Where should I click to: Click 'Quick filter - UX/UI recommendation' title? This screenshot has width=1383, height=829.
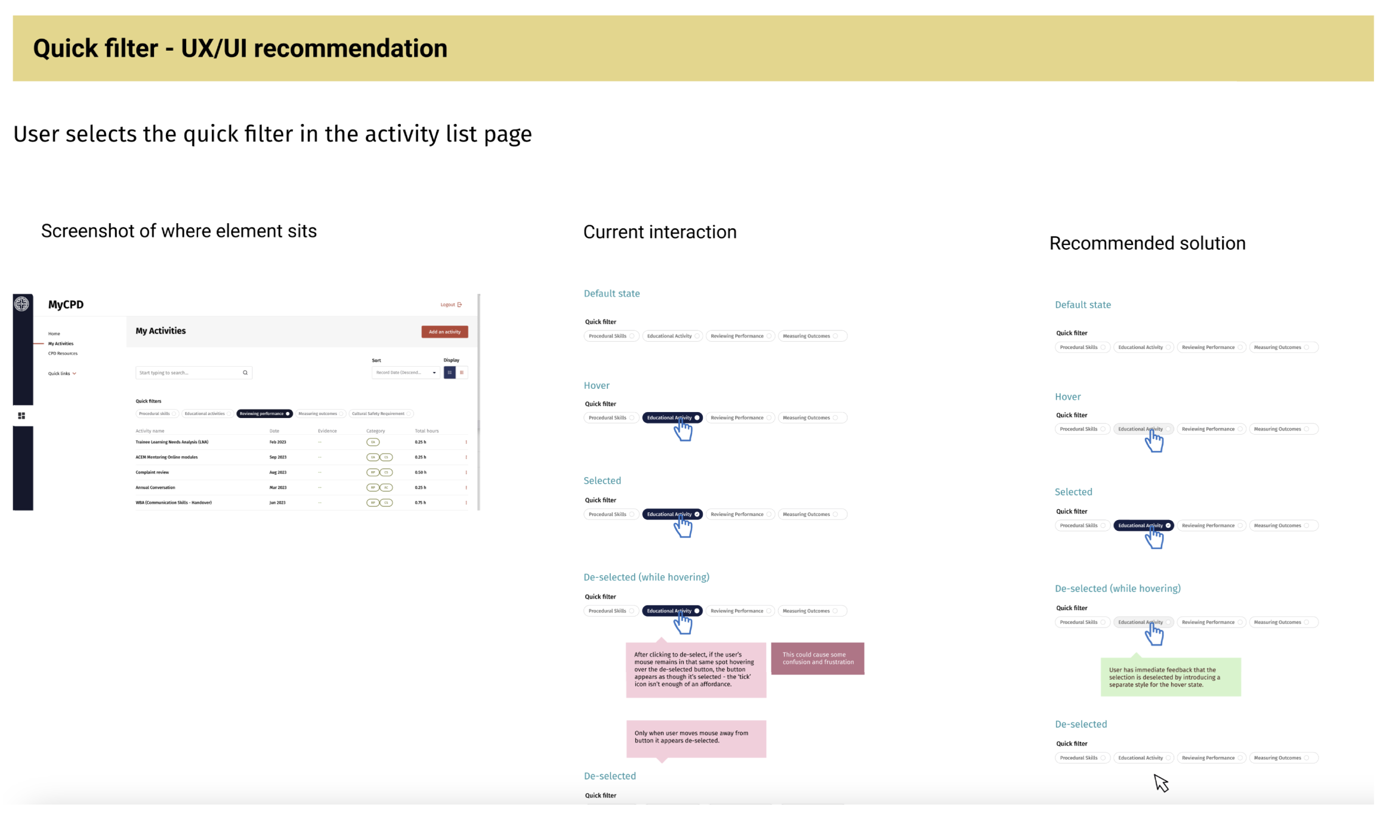[240, 48]
